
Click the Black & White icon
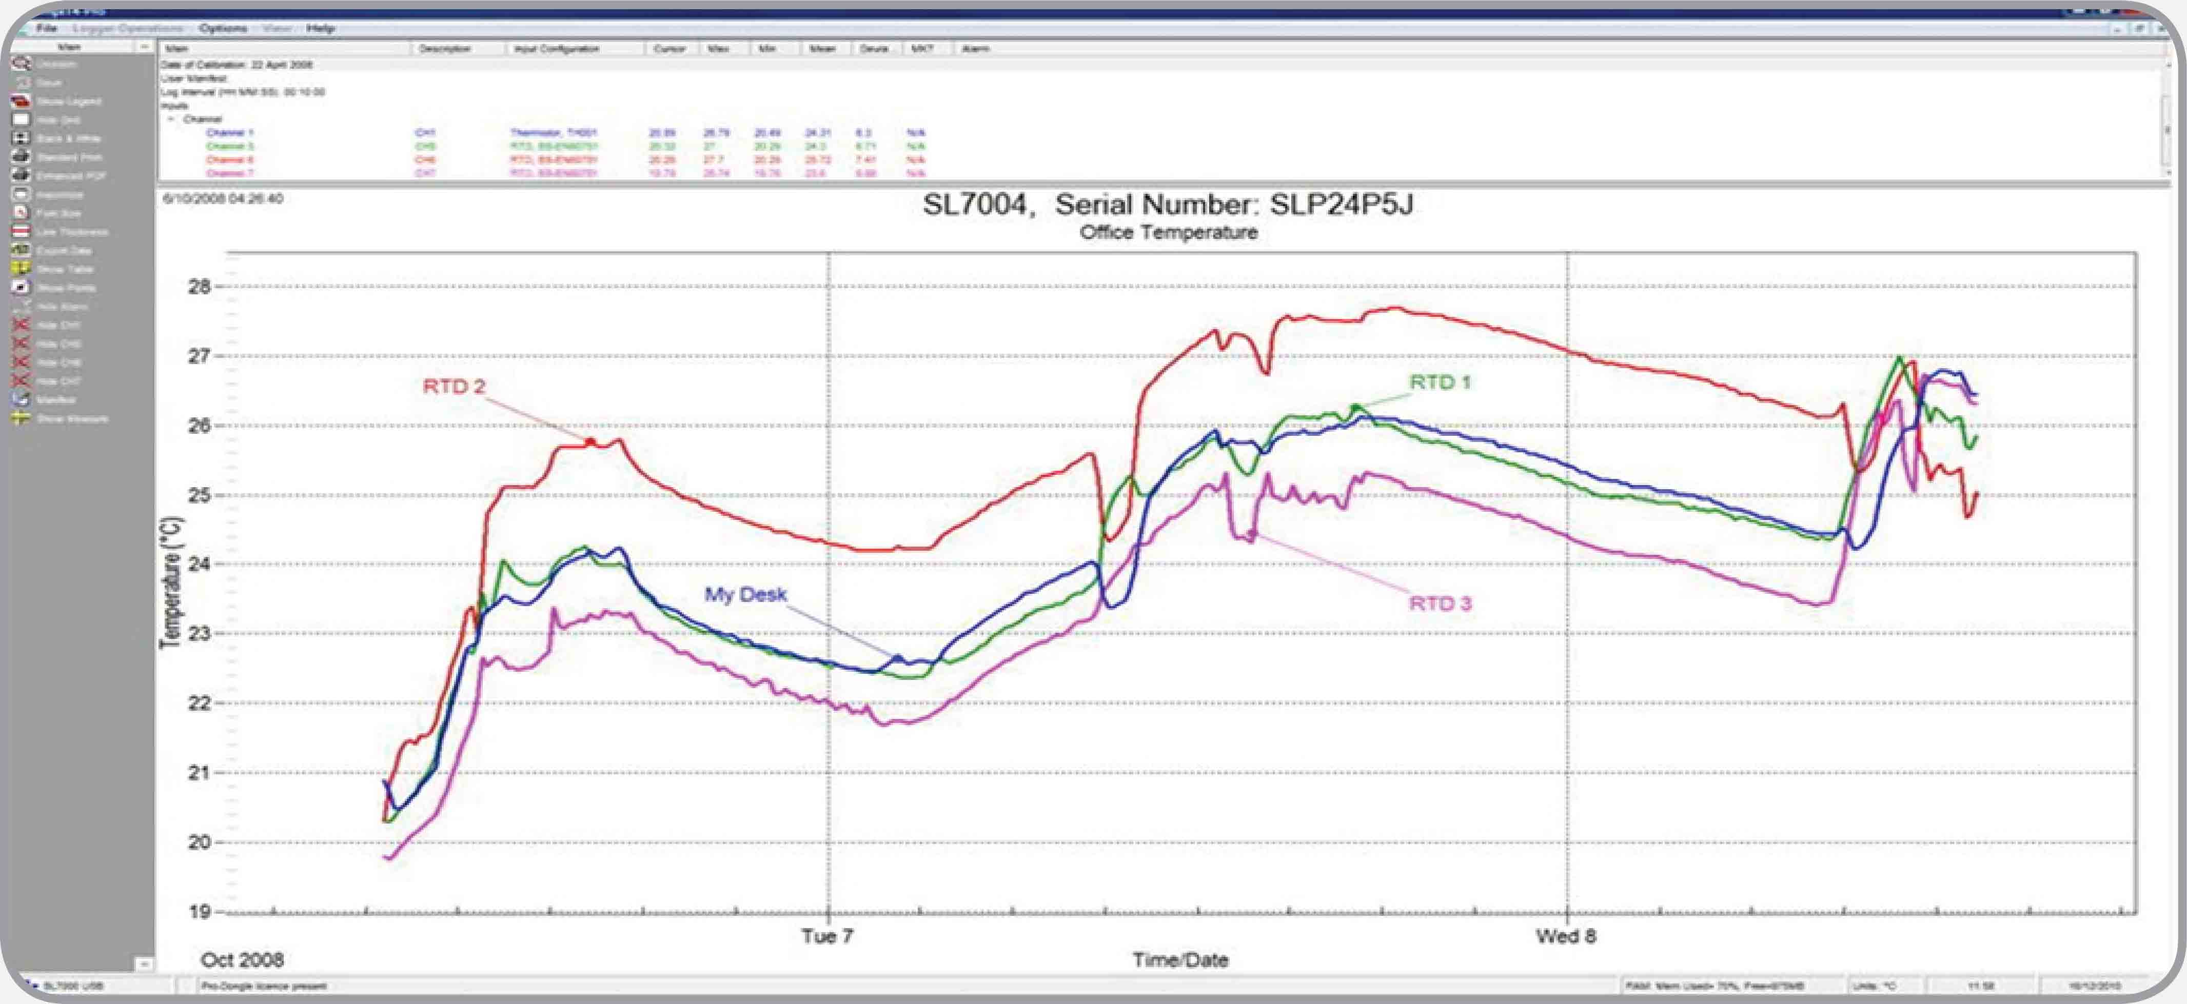pos(21,138)
